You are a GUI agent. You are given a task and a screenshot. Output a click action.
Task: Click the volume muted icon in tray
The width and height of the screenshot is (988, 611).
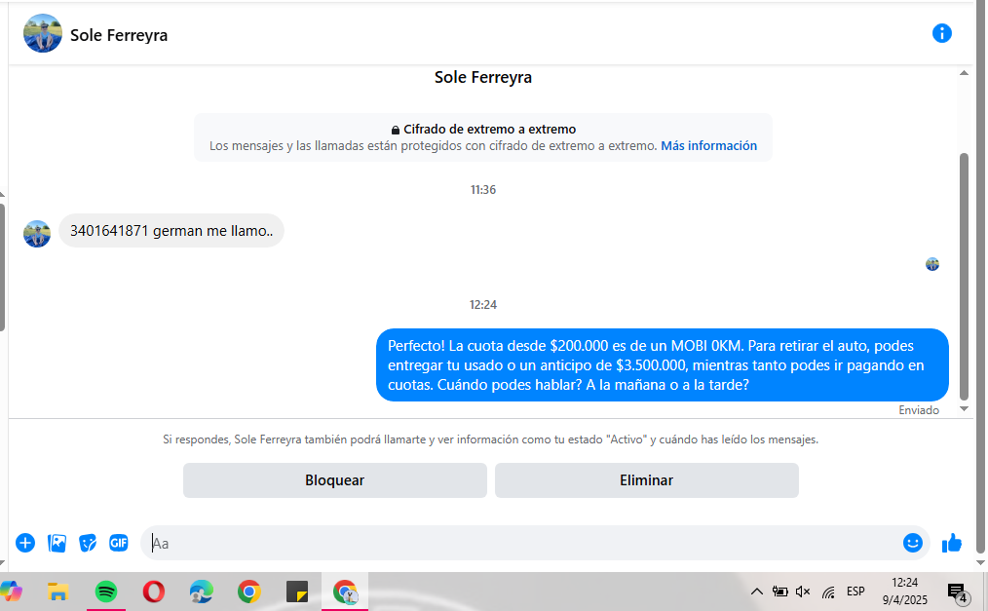(x=803, y=592)
